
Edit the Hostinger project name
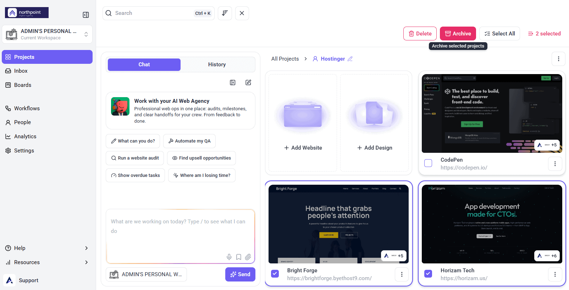[350, 59]
